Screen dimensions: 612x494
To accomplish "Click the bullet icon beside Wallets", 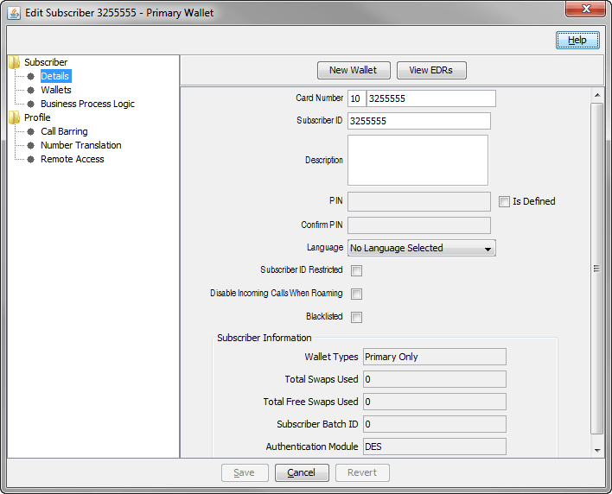I will click(31, 90).
